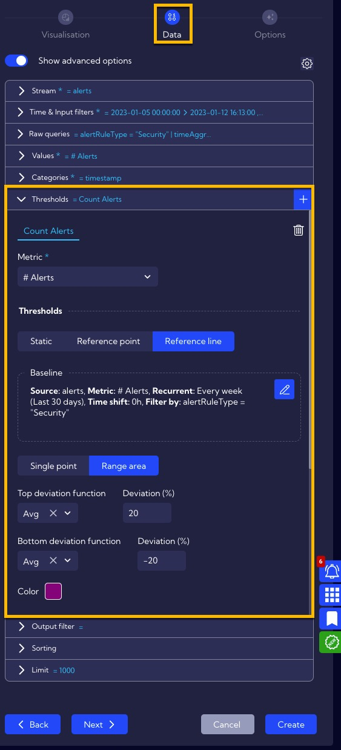The image size is (341, 750).
Task: Click the green NEW badge icon
Action: pyautogui.click(x=332, y=642)
